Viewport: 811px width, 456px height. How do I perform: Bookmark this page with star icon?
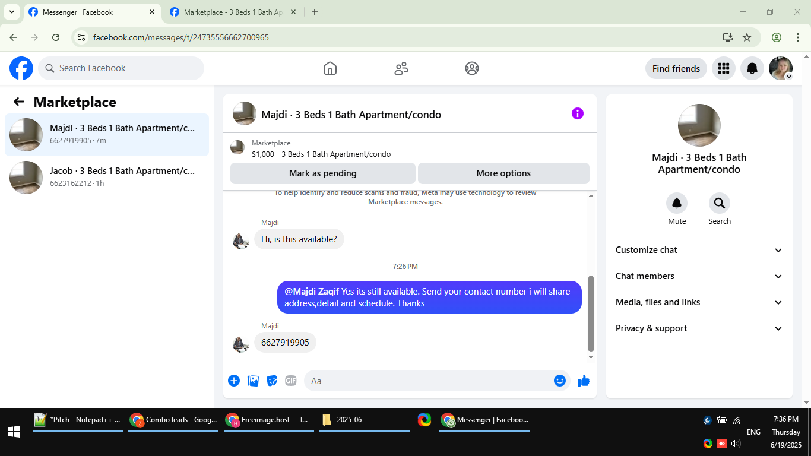747,37
